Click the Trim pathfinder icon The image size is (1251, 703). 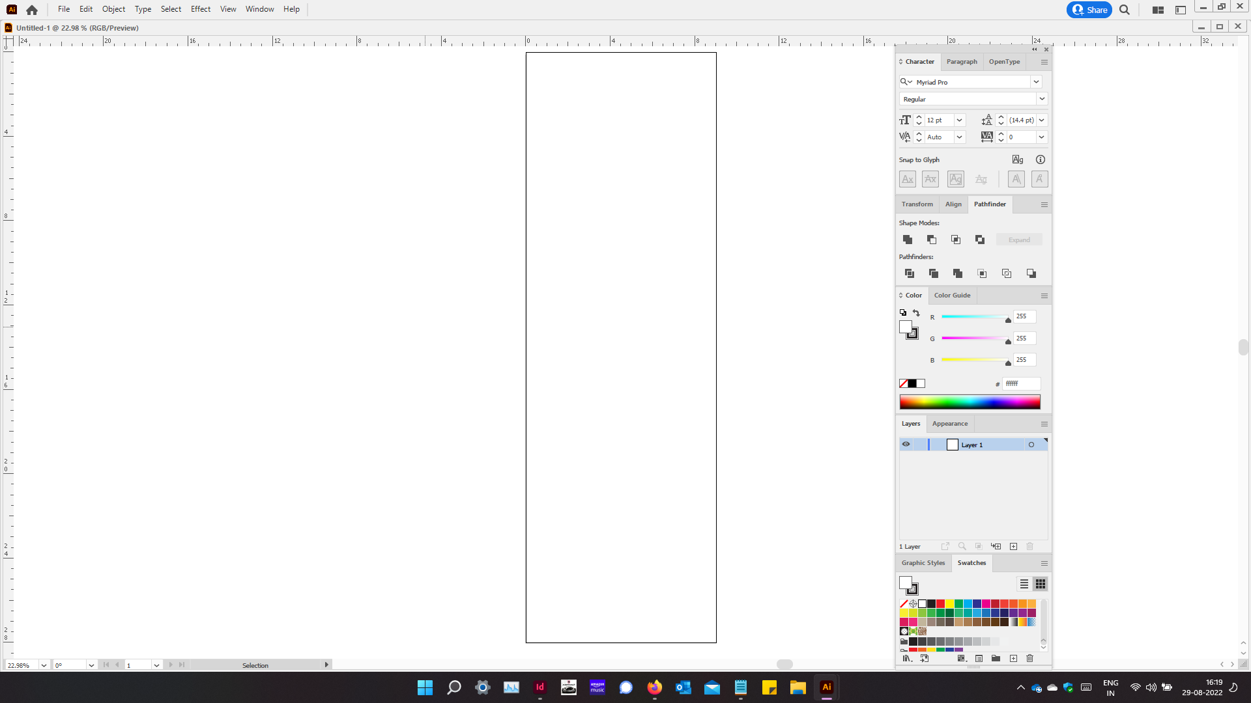tap(934, 273)
